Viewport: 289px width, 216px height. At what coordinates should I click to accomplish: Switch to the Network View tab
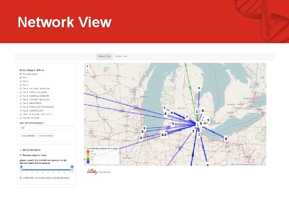pyautogui.click(x=104, y=56)
